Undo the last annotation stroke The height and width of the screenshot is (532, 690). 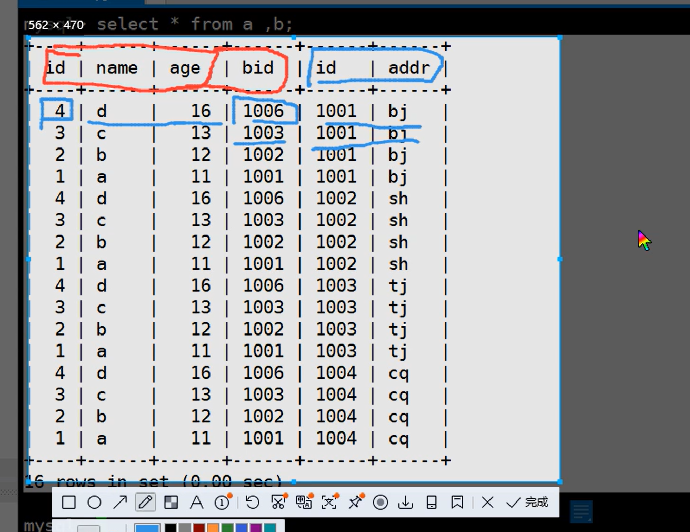coord(252,503)
